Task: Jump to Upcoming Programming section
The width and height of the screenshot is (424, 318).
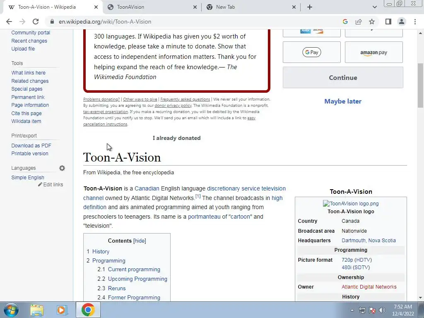Action: tap(137, 279)
